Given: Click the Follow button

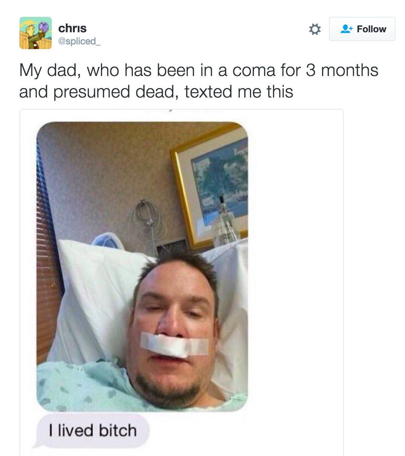Looking at the screenshot, I should pos(362,29).
